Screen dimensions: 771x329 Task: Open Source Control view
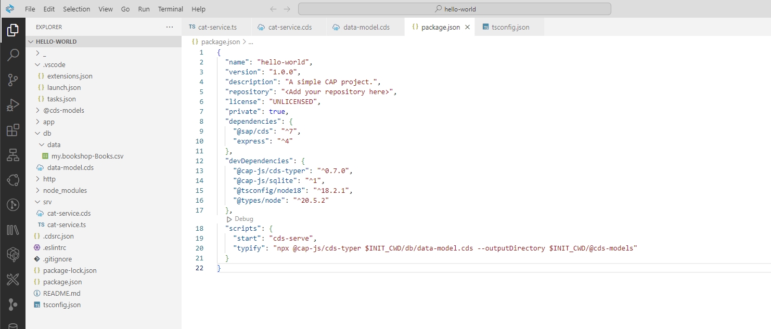pyautogui.click(x=12, y=80)
